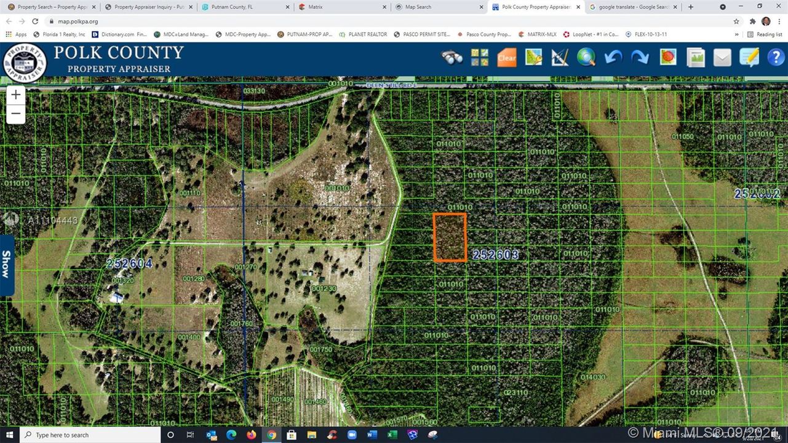
Task: Open the Apps bookmarks shortcut
Action: pyautogui.click(x=16, y=34)
